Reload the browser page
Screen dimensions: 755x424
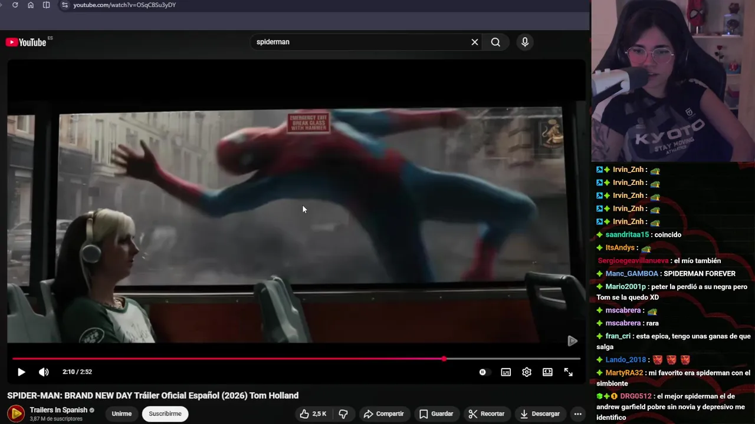(x=15, y=5)
